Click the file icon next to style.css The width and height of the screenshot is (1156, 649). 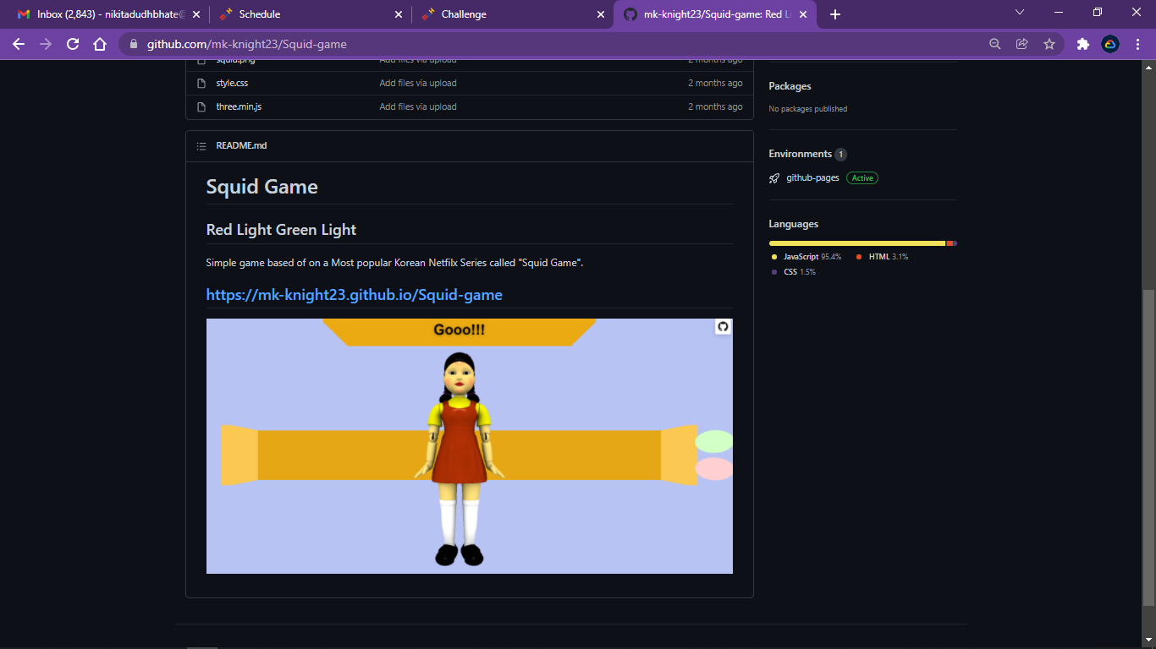point(201,83)
